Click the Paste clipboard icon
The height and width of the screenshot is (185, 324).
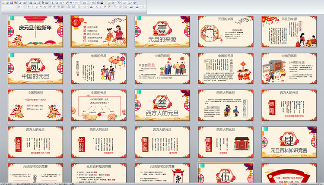click(60, 3)
